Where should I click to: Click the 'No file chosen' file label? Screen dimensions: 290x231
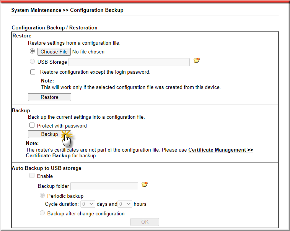[x=88, y=52]
